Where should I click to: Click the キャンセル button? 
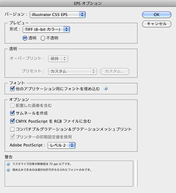click(x=157, y=24)
